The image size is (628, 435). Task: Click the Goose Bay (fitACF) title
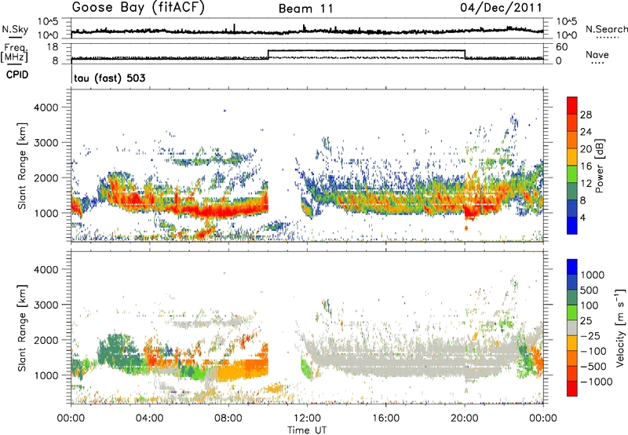(138, 7)
